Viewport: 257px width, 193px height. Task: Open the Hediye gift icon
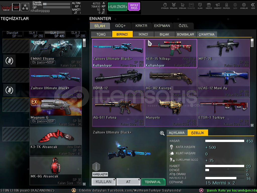(209, 6)
